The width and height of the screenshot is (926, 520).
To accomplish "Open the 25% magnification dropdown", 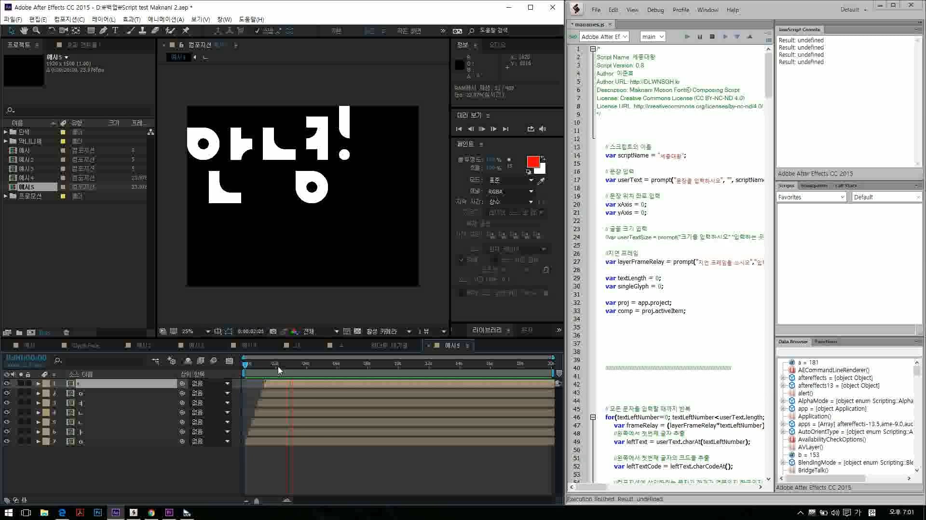I will point(196,332).
